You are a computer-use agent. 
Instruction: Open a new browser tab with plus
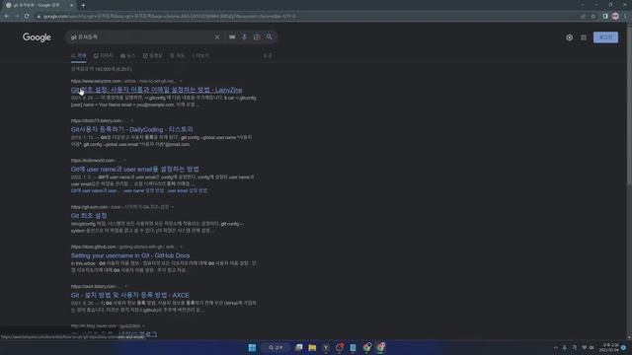coord(83,5)
